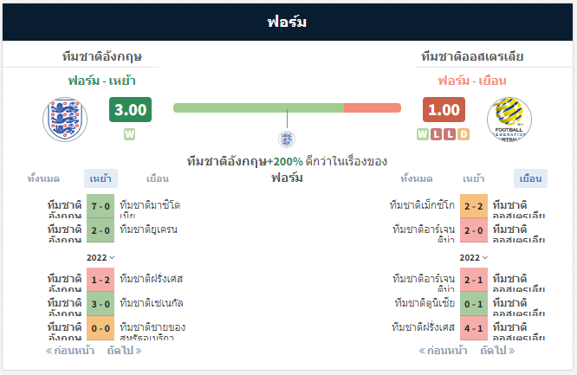Go to ถัดไป page in England's results
This screenshot has height=375, width=577.
125,351
